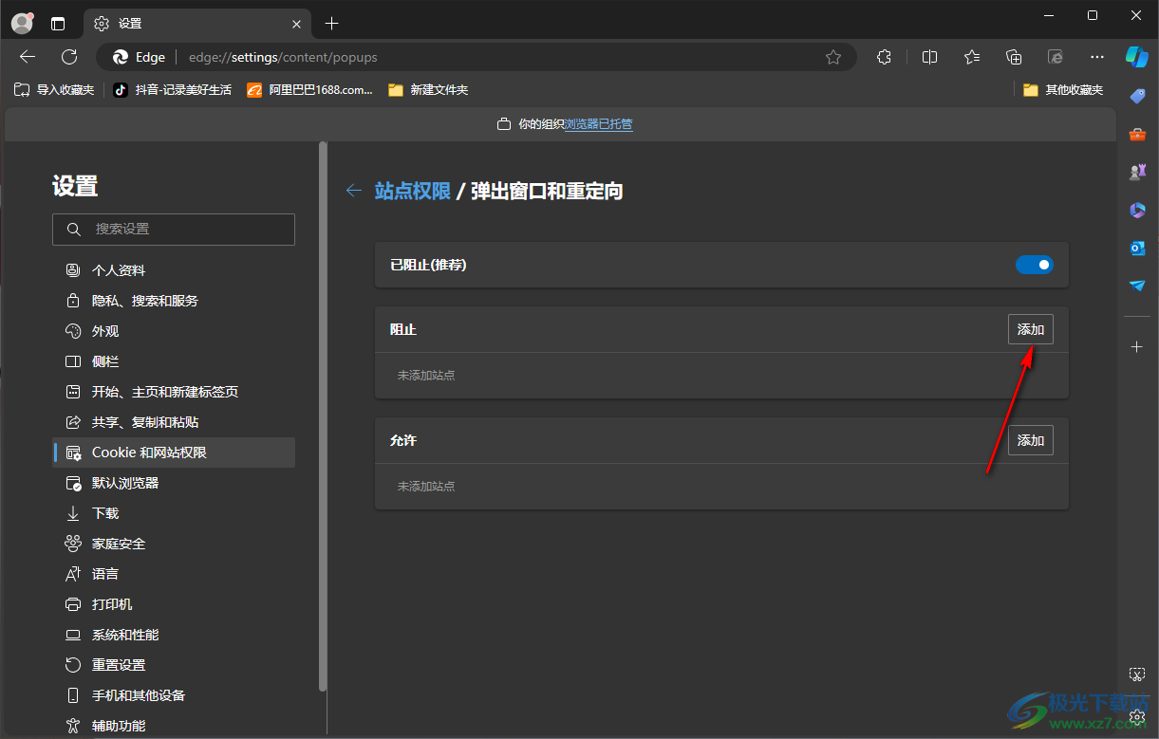Open the Microsoft 365 sidebar icon
Screen dimensions: 1159x739
coord(1137,210)
